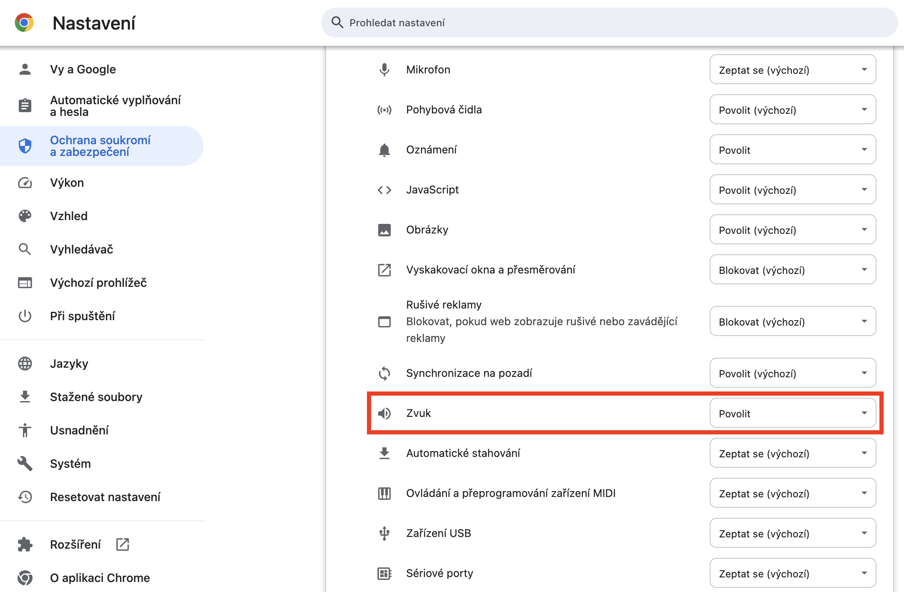Click the USB icon beside Zařízení USB

(x=384, y=533)
